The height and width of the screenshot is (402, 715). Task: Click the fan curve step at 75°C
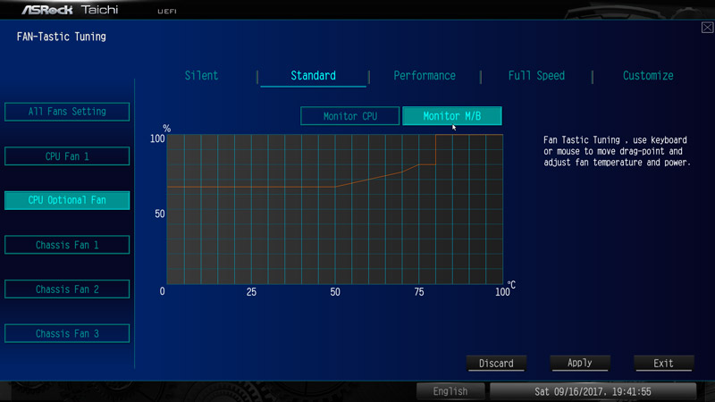pyautogui.click(x=418, y=164)
